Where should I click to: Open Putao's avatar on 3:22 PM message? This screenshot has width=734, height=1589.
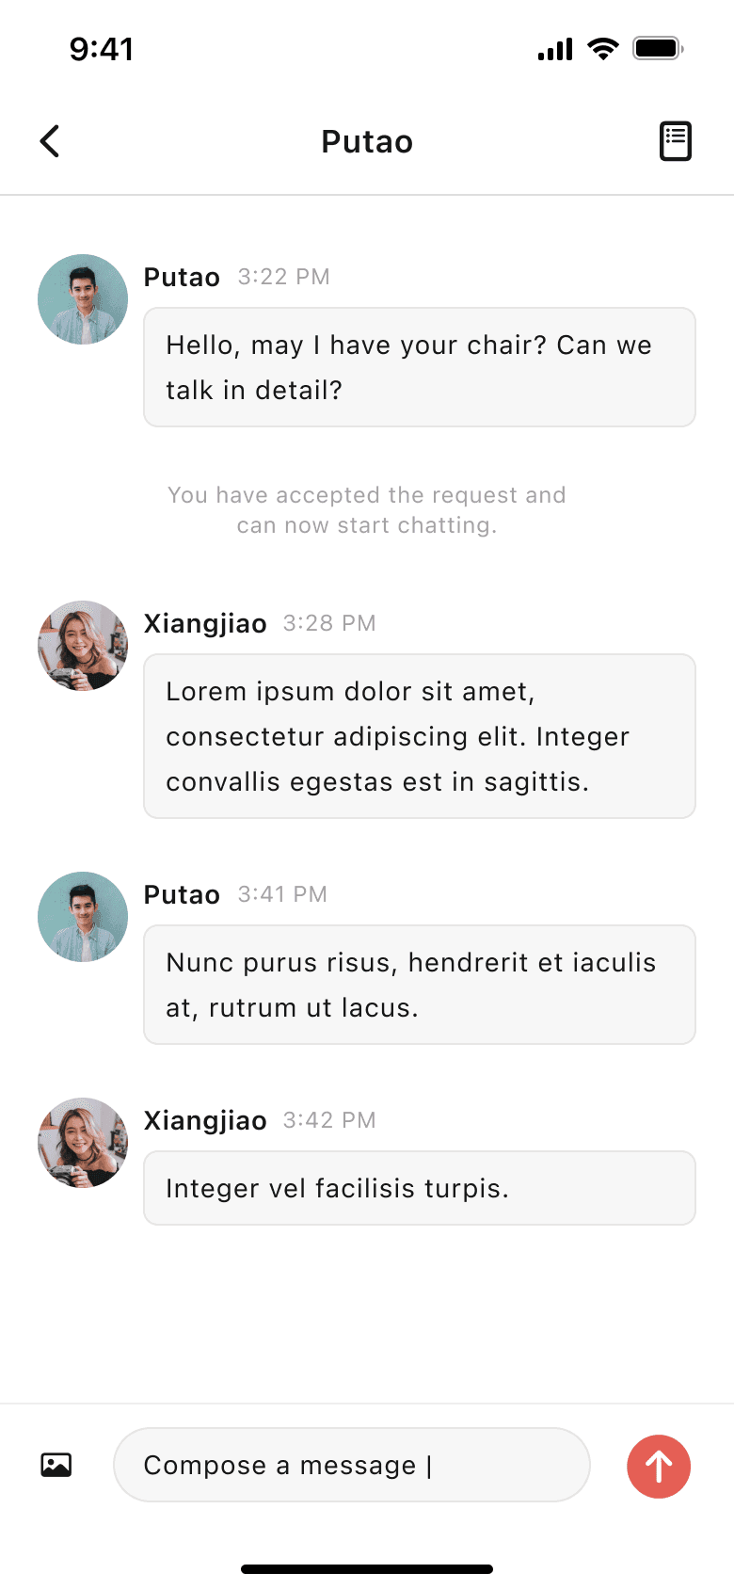click(83, 299)
